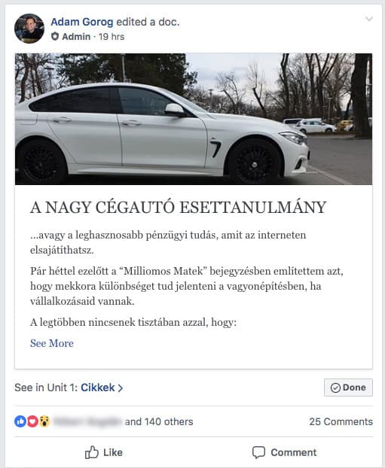Open the Cikkek unit link
This screenshot has width=385, height=468.
[98, 387]
